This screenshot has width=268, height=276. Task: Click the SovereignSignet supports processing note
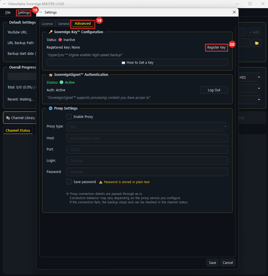point(99,97)
